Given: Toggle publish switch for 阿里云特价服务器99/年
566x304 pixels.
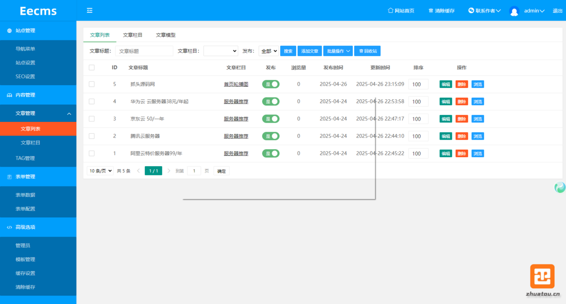Looking at the screenshot, I should pyautogui.click(x=271, y=153).
